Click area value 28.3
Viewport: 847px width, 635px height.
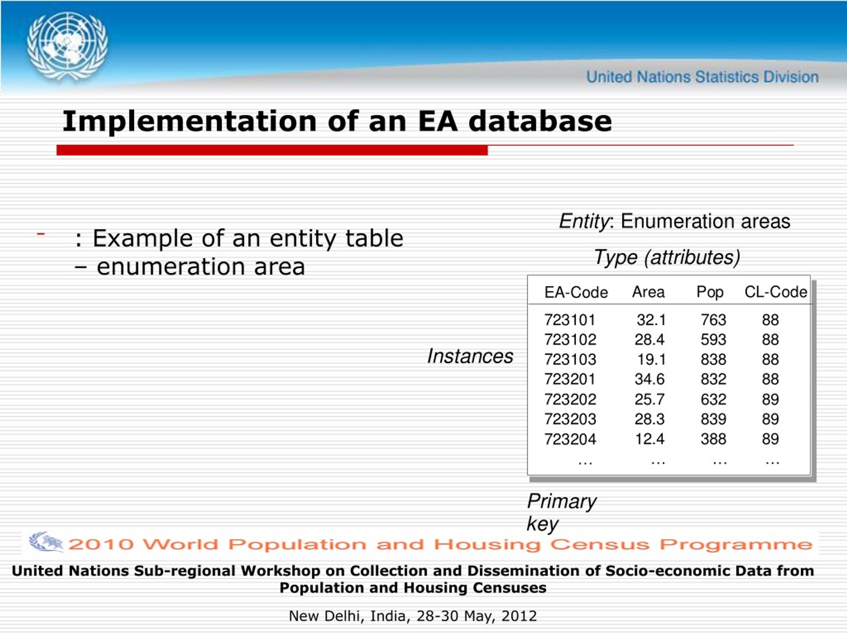tap(649, 419)
